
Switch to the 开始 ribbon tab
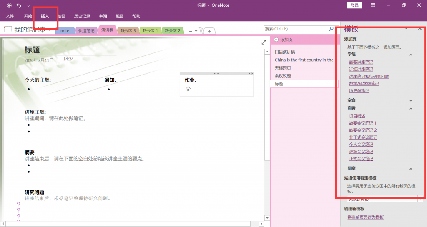click(x=28, y=16)
